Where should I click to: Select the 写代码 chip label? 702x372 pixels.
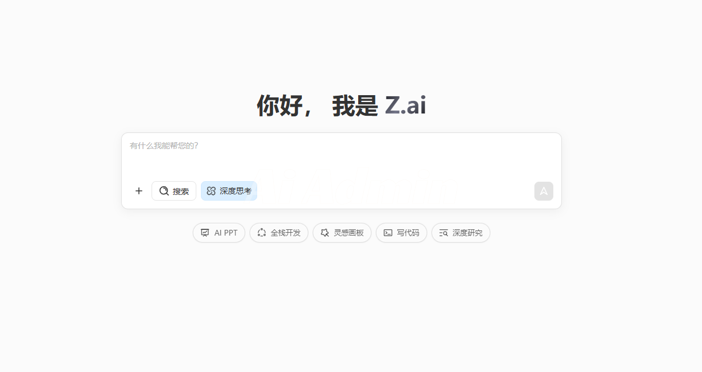(x=408, y=233)
